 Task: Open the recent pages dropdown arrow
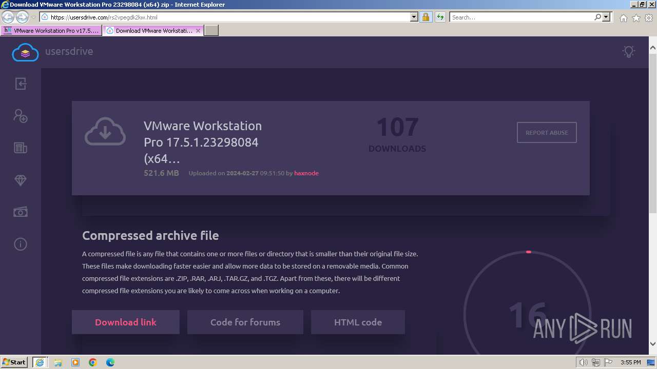[33, 17]
